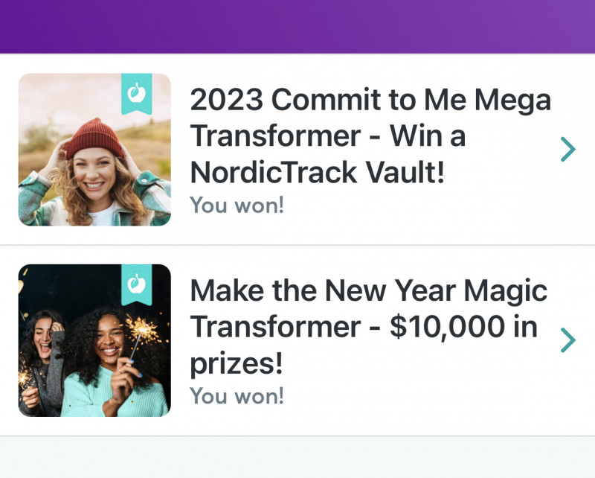Click the "Transformer - Win a" text line
This screenshot has height=478, width=595.
coord(328,137)
